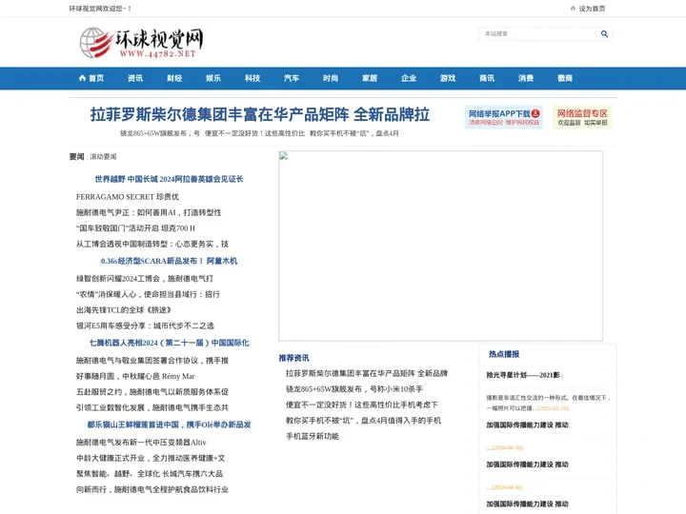The image size is (686, 514).
Task: Open headline 拉菲罗斯柴尔德集团丰富在华产品矩阵
Action: click(260, 114)
